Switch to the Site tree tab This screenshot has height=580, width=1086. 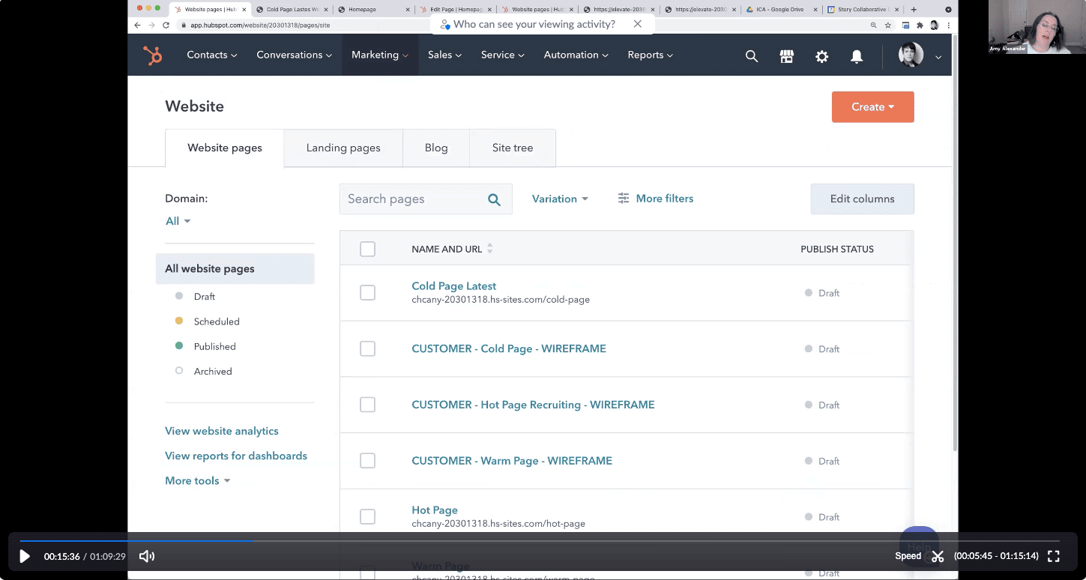(513, 148)
